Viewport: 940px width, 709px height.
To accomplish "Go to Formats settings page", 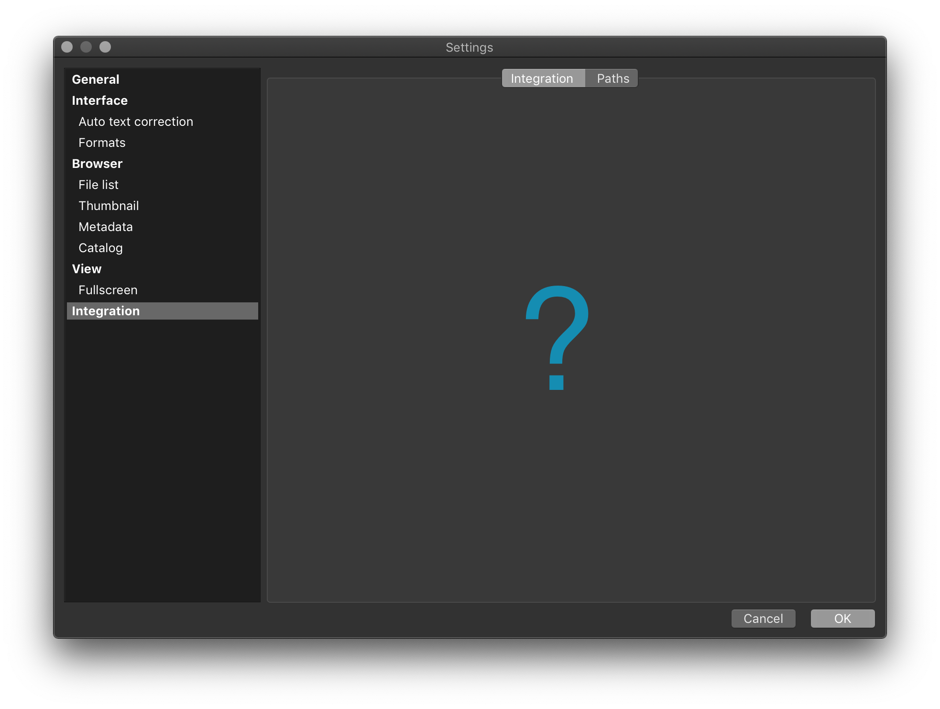I will tap(102, 143).
